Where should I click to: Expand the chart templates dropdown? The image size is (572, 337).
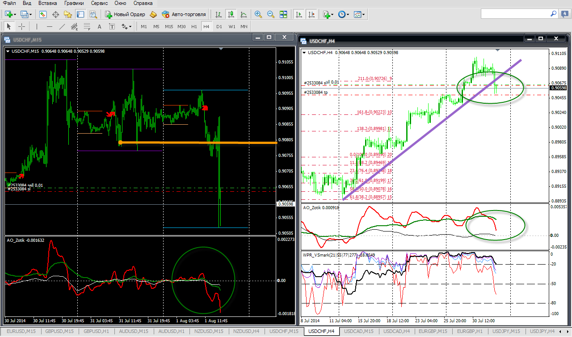364,14
